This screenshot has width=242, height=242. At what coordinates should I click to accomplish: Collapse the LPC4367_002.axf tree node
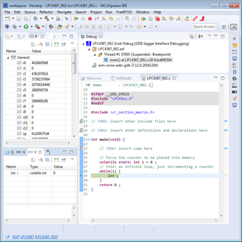coord(89,49)
